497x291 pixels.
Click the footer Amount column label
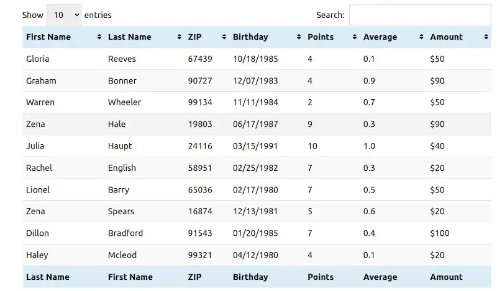pyautogui.click(x=446, y=277)
